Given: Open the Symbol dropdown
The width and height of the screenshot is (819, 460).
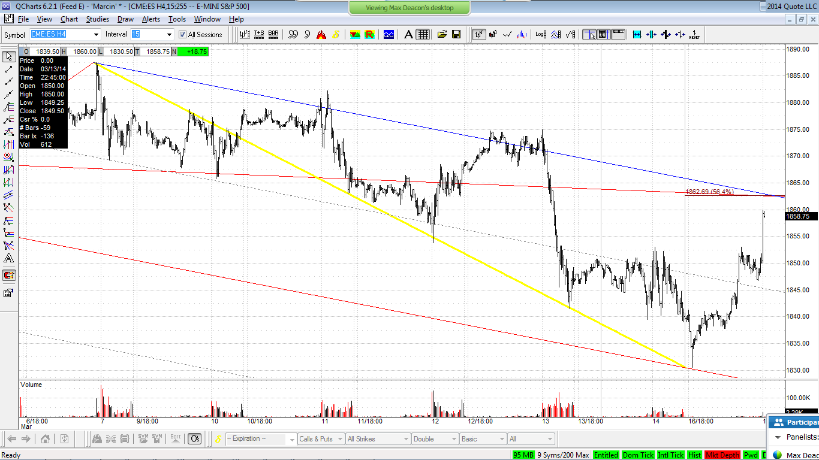Looking at the screenshot, I should pos(95,34).
